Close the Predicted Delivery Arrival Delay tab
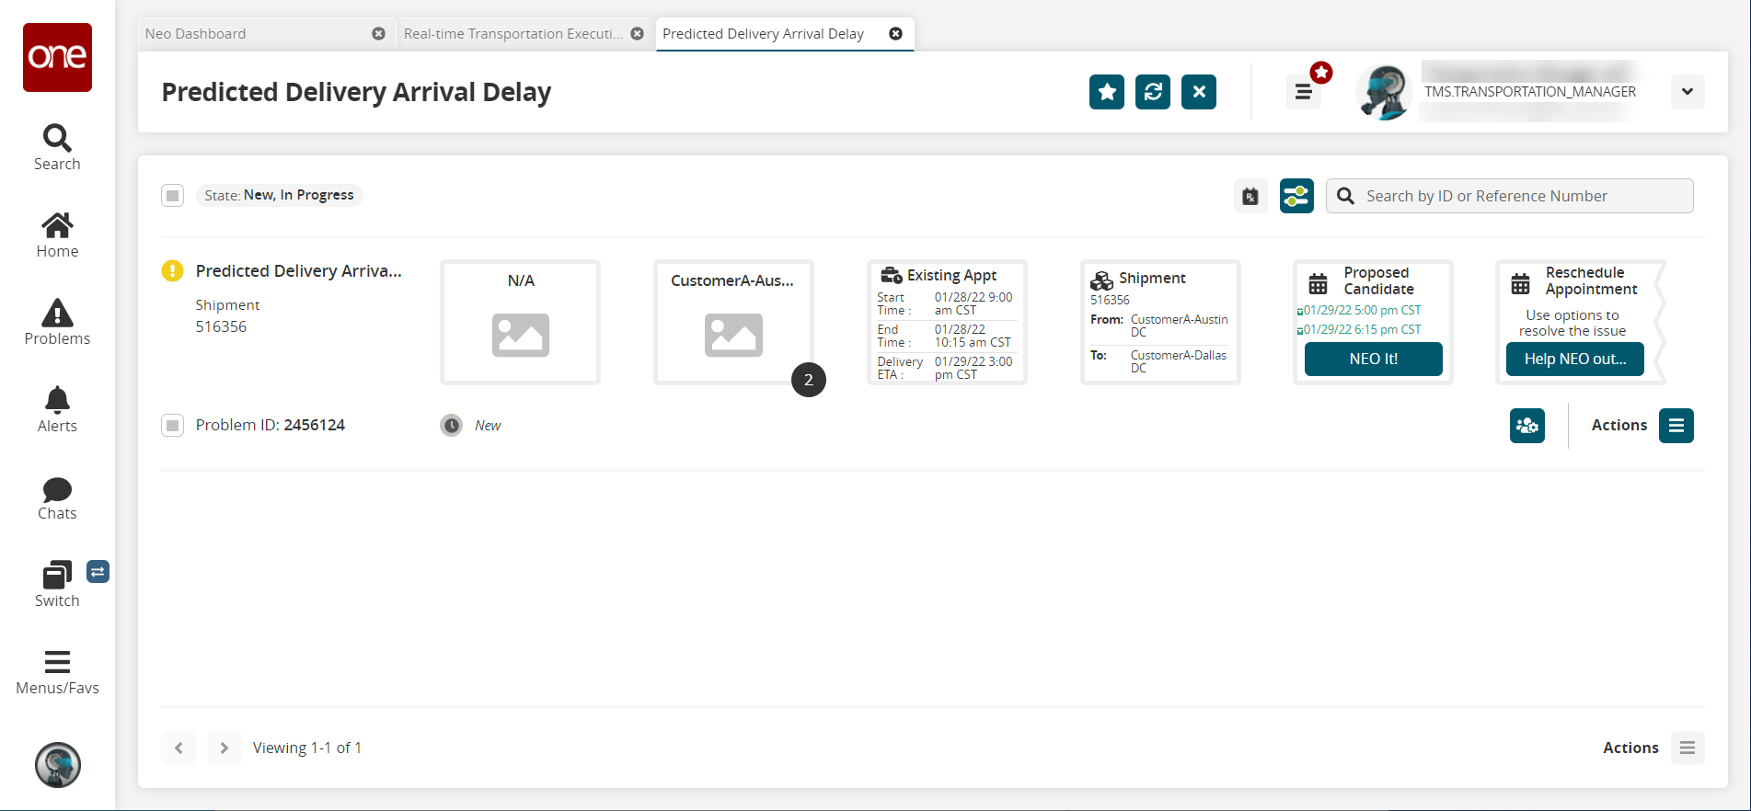 tap(895, 34)
